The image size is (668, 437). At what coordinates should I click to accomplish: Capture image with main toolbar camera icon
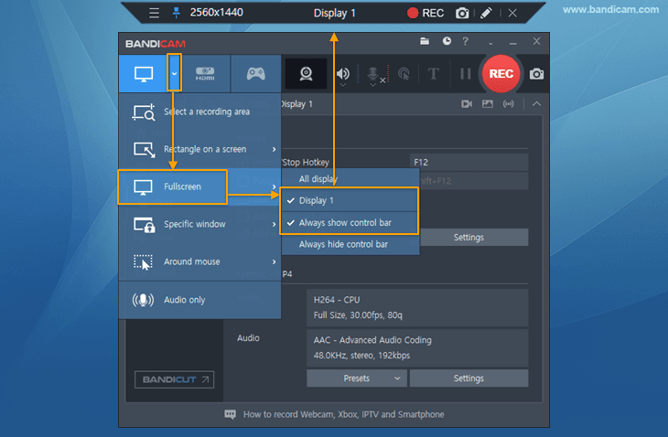coord(536,74)
